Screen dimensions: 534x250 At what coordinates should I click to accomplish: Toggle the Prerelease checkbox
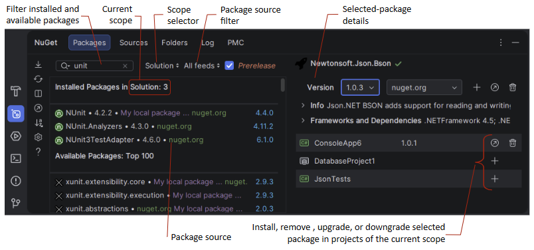[x=230, y=65]
